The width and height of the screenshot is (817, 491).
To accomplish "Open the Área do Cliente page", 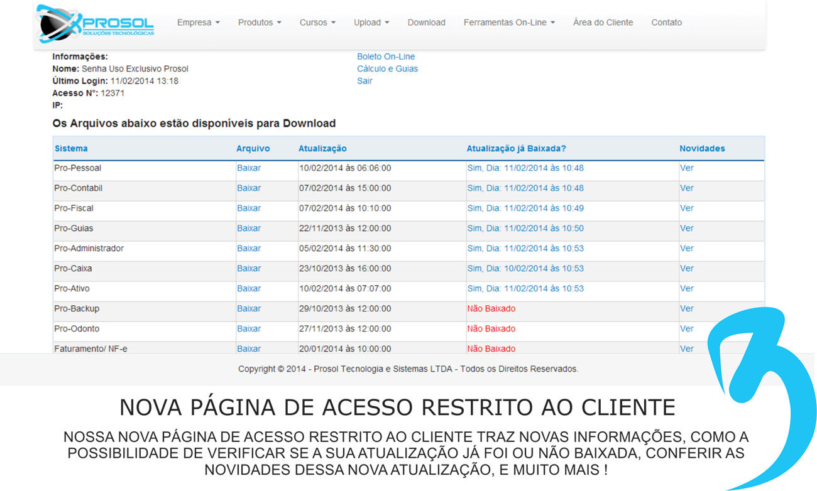I will click(603, 23).
